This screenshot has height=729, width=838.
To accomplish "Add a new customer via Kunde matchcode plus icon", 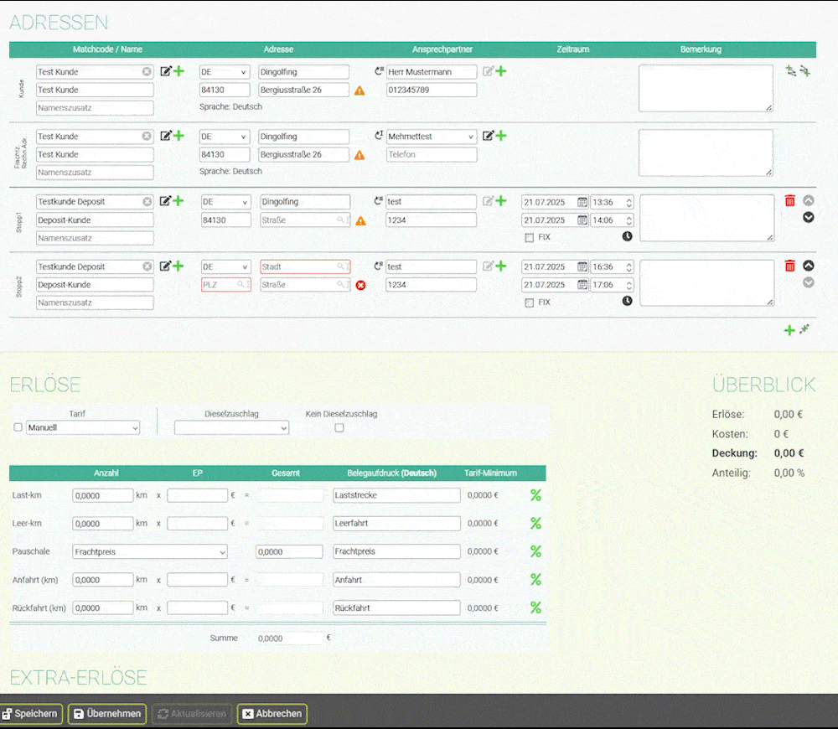I will [x=179, y=71].
